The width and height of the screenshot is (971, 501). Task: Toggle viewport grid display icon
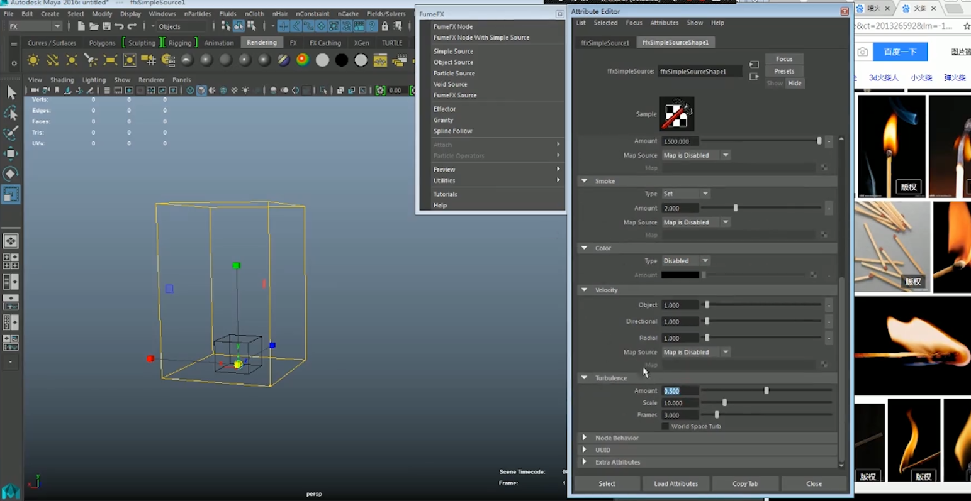[107, 91]
